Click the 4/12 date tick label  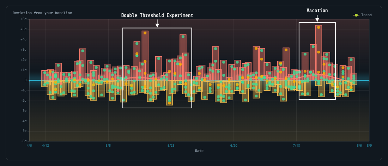46,146
